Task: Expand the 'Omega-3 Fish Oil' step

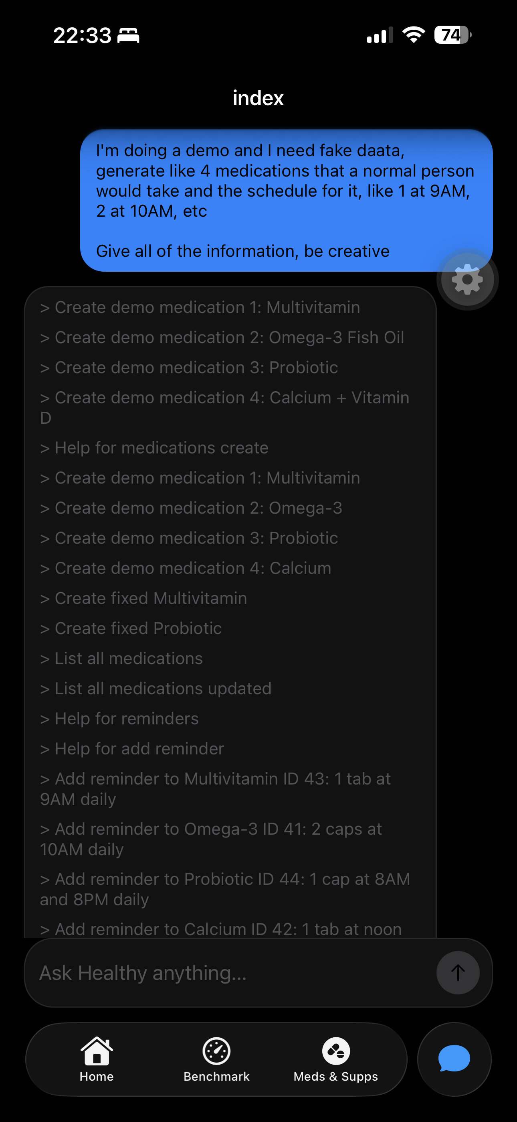Action: tap(229, 337)
